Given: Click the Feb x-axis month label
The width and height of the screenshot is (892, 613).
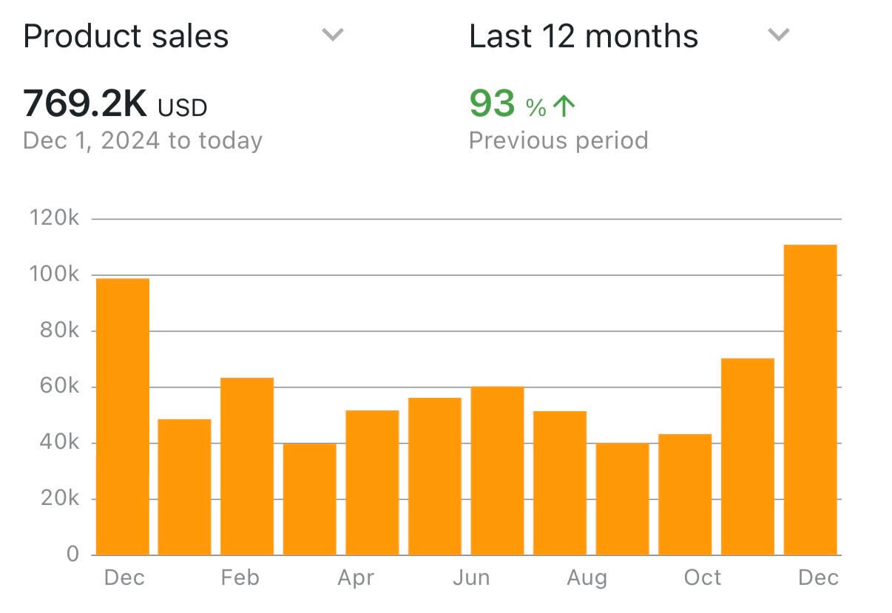Looking at the screenshot, I should pos(240,578).
